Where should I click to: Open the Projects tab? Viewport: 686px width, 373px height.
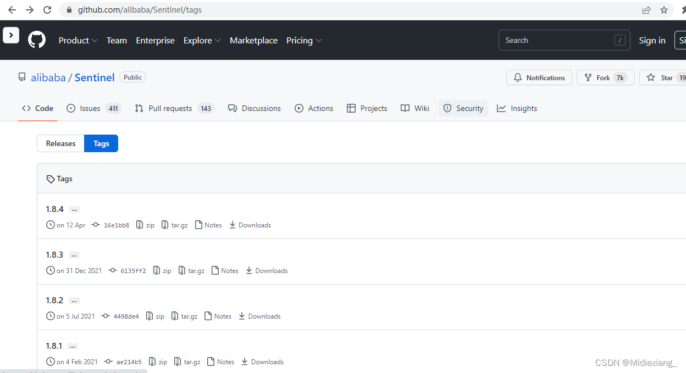[367, 108]
